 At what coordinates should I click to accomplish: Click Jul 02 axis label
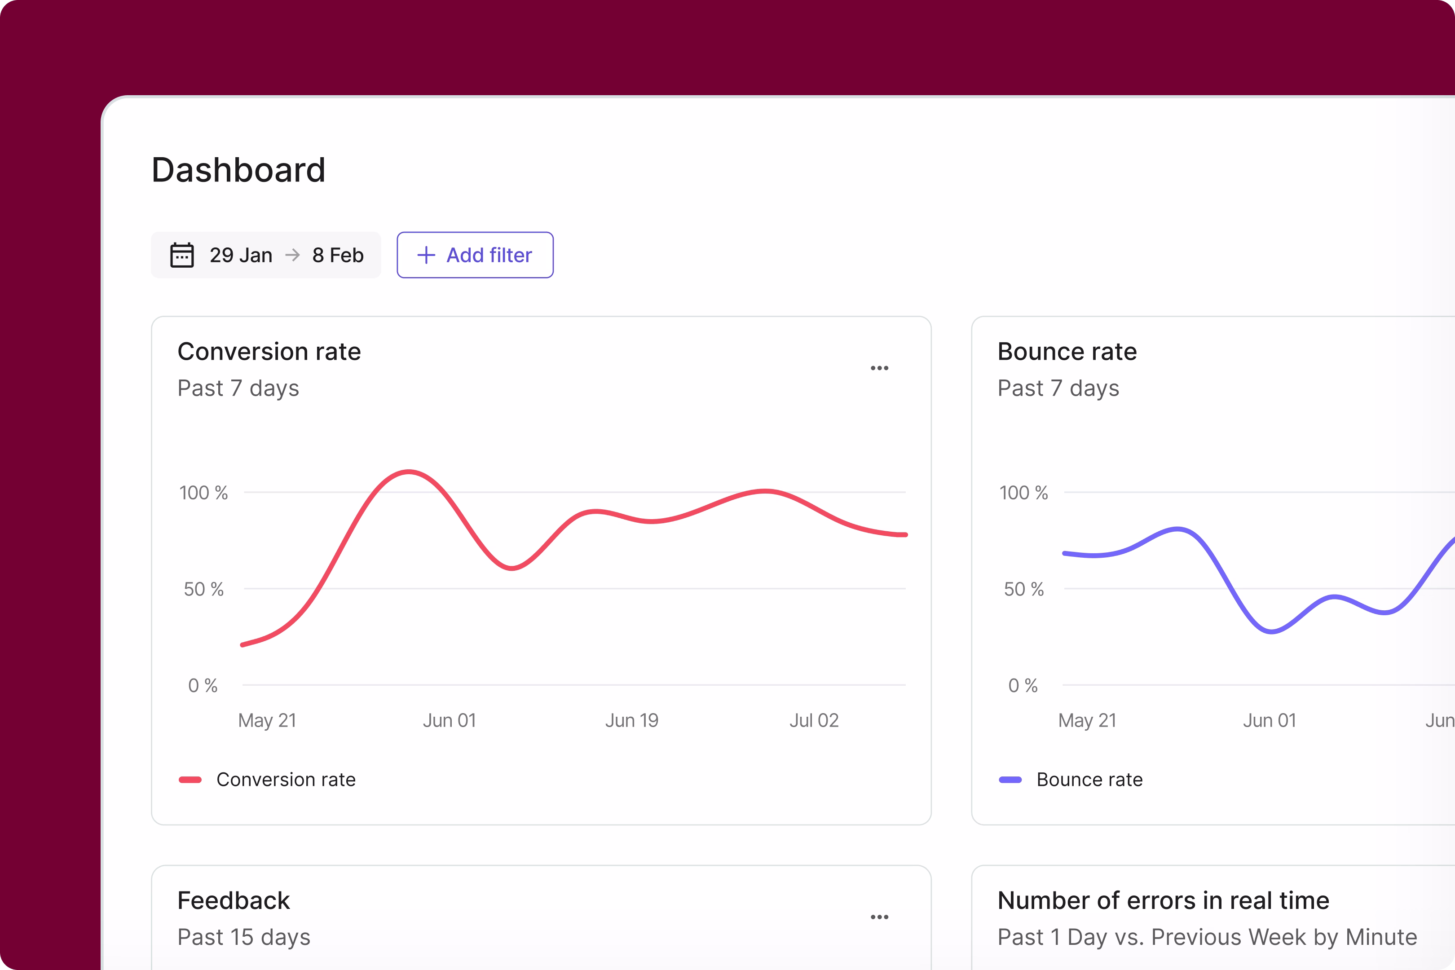point(814,721)
